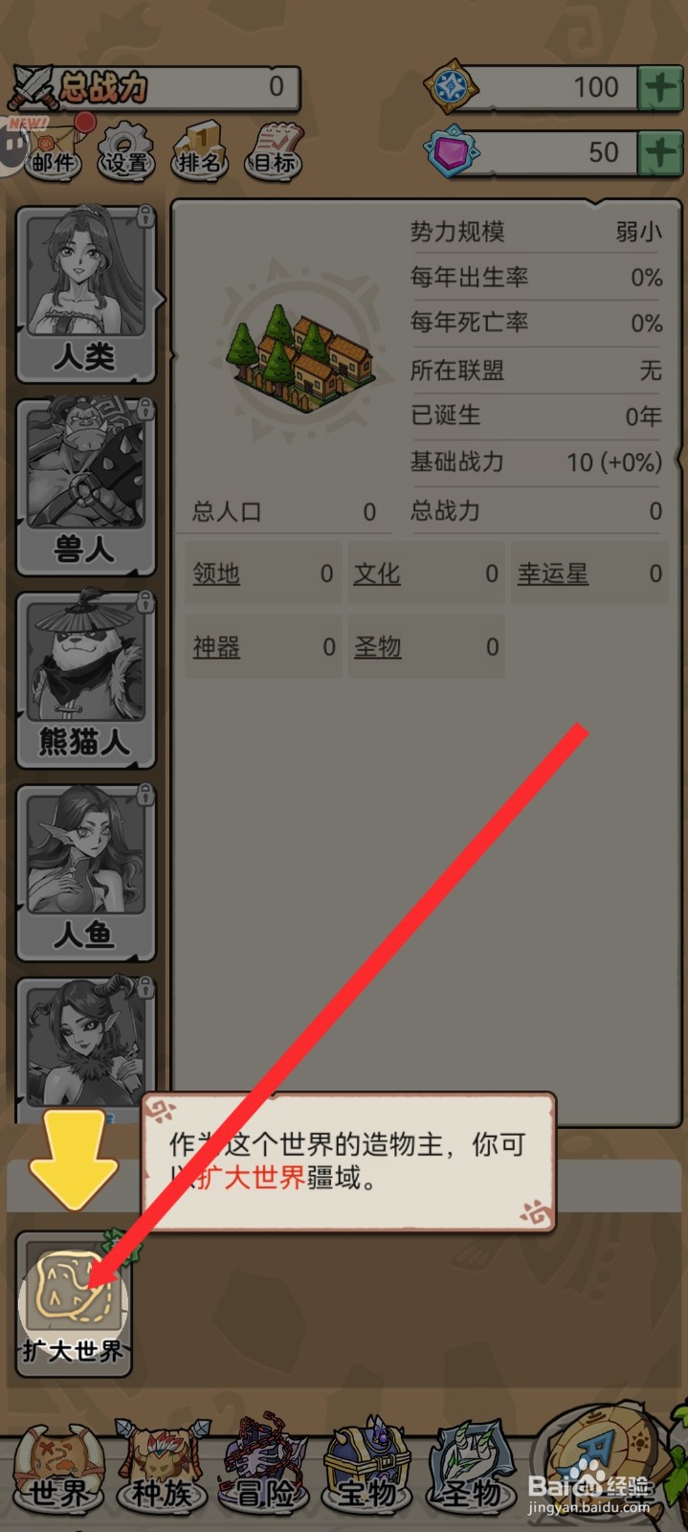Open the 文化 culture link
688x1532 pixels.
(377, 574)
